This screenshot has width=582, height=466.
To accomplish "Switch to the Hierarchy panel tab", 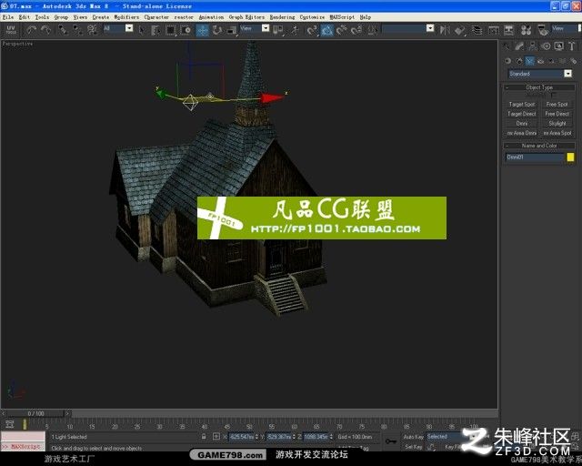I will click(532, 46).
